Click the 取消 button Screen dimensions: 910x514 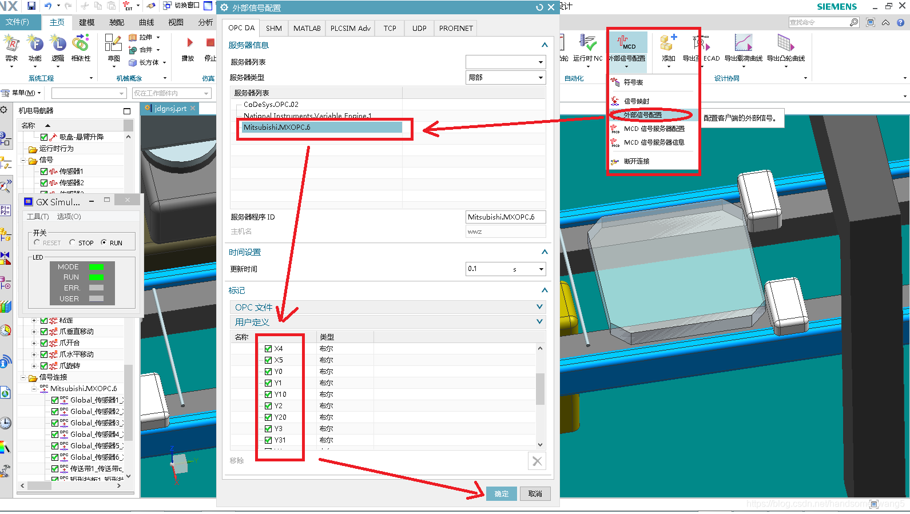[x=535, y=493]
